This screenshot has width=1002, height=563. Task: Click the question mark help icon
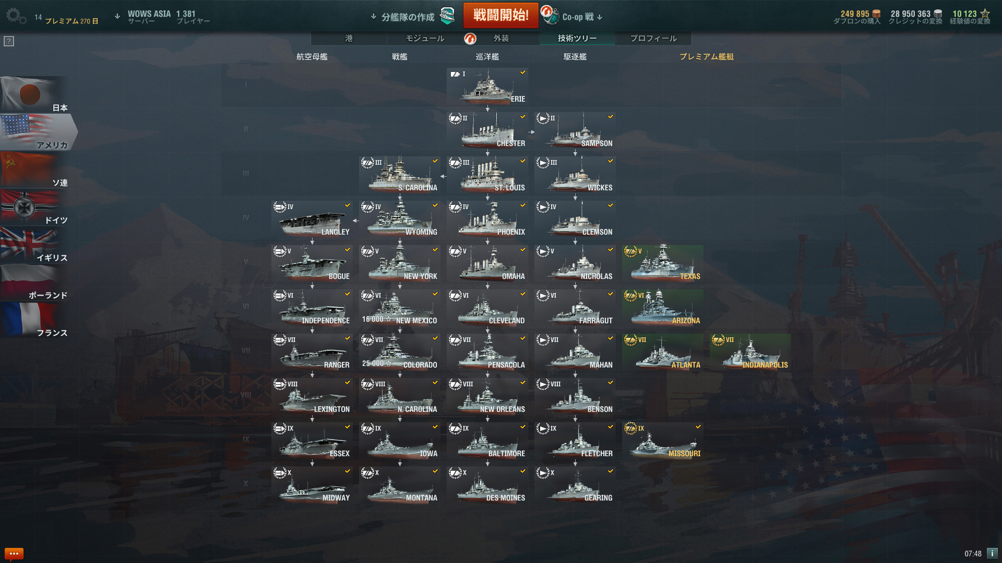[9, 41]
